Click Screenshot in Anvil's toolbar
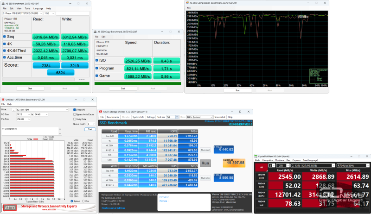This screenshot has width=371, height=214. pos(220,117)
